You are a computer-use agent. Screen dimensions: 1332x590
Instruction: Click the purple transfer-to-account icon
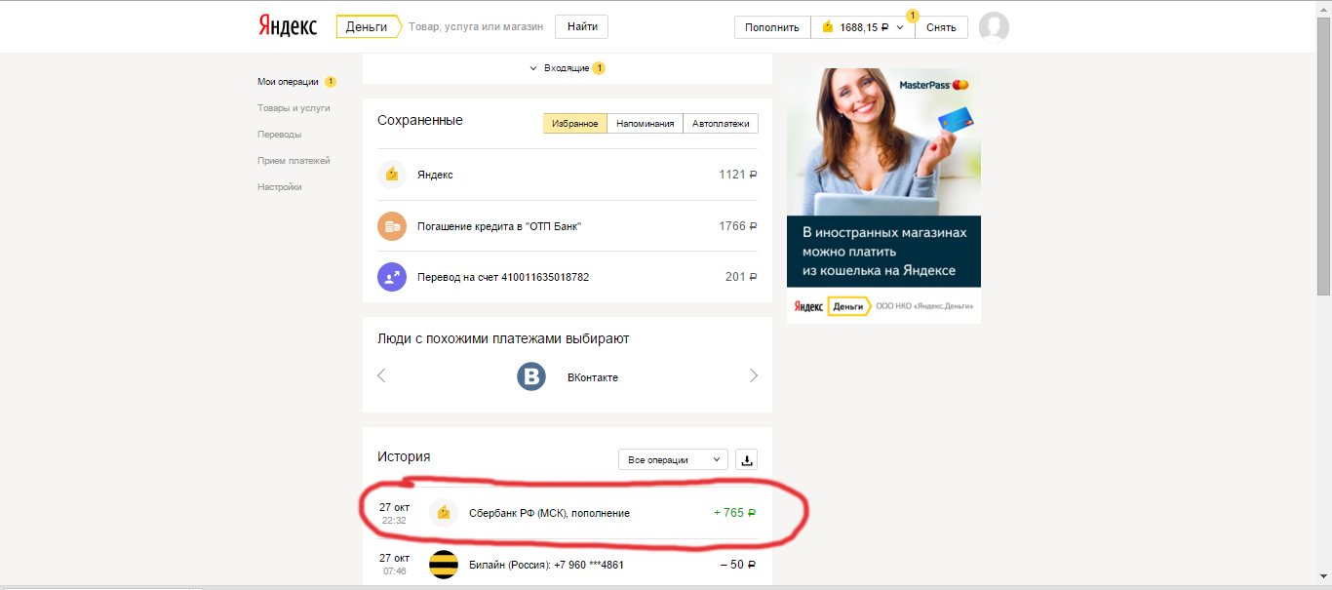point(391,277)
